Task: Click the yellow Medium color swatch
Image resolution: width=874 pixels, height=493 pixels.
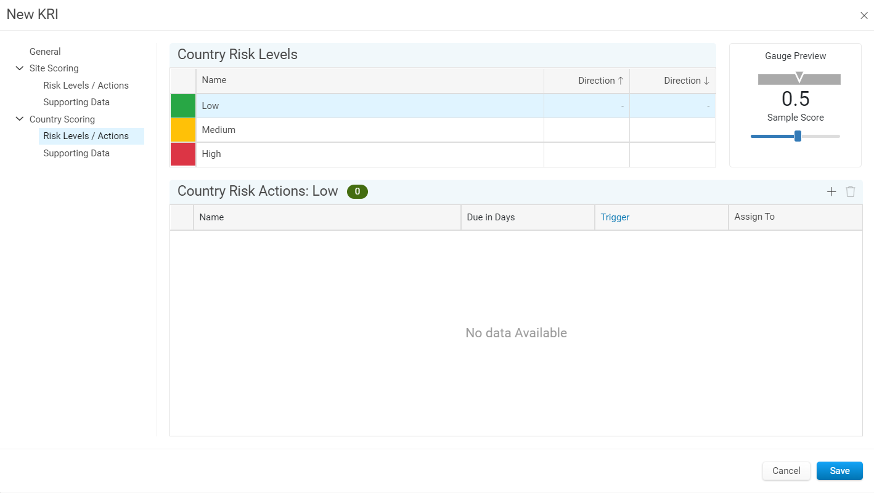Action: [x=183, y=130]
